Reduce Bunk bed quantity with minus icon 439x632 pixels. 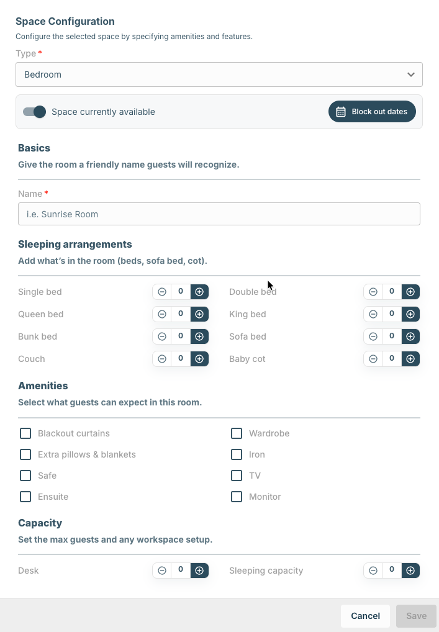click(x=162, y=336)
